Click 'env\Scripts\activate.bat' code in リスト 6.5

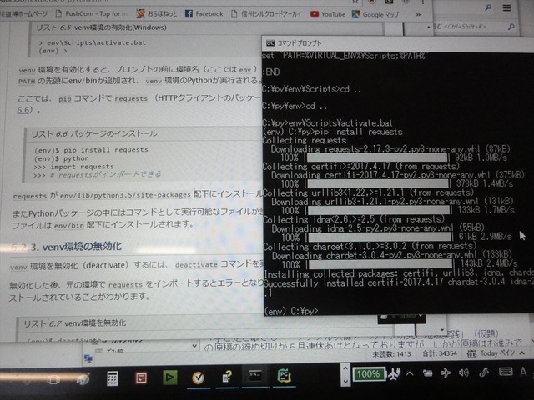pyautogui.click(x=92, y=42)
